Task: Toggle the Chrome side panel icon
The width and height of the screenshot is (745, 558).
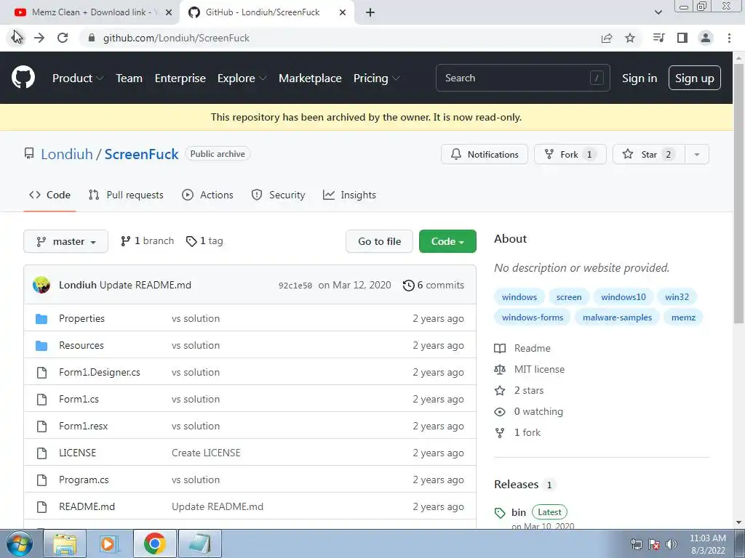Action: point(682,38)
